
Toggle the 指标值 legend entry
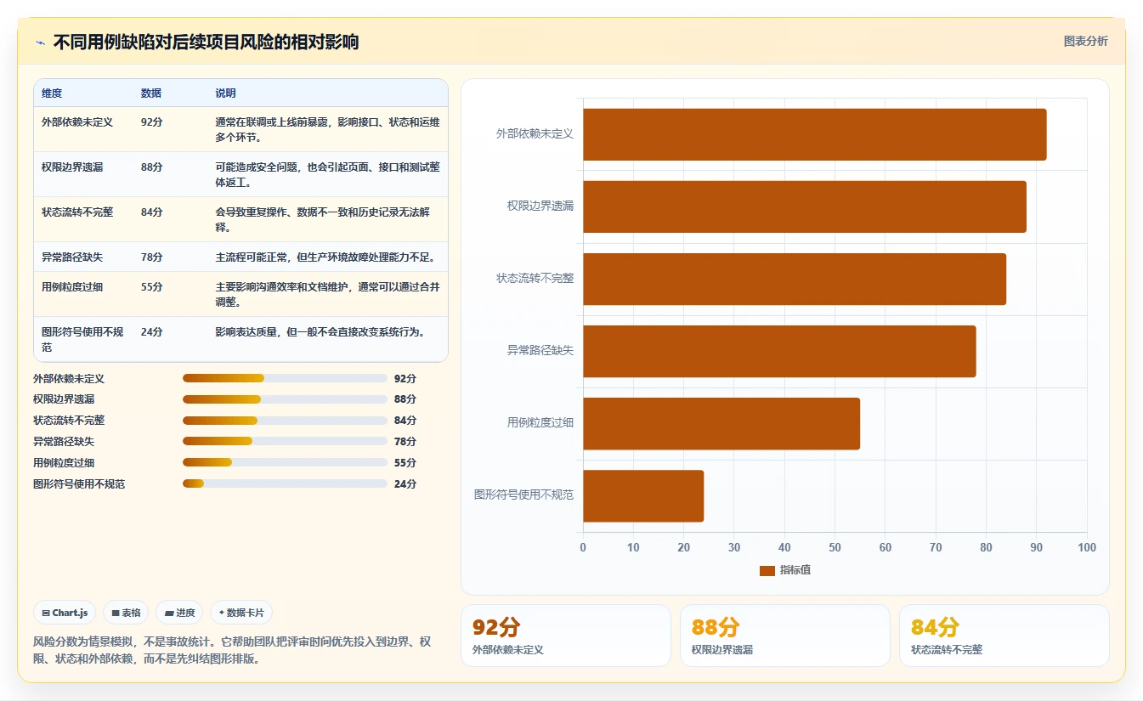click(x=785, y=570)
